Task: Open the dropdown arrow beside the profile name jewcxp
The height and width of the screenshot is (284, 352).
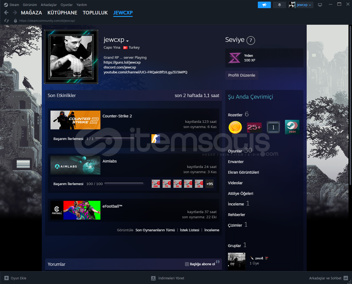Action: point(128,41)
